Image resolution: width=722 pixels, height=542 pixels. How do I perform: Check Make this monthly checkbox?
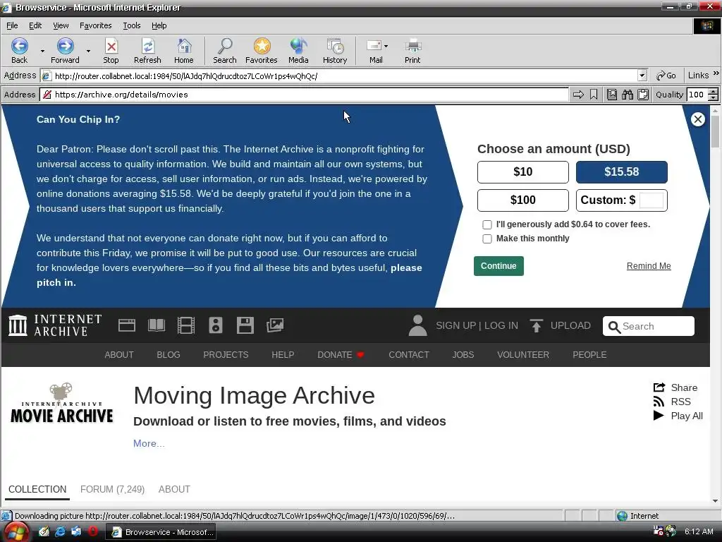tap(487, 239)
